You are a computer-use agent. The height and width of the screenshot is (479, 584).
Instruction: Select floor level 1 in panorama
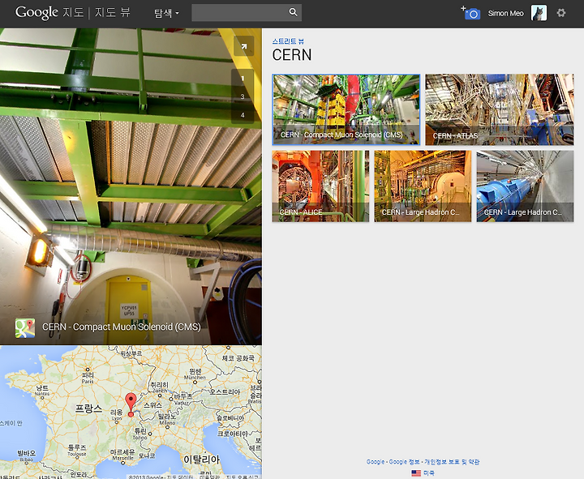tap(243, 79)
